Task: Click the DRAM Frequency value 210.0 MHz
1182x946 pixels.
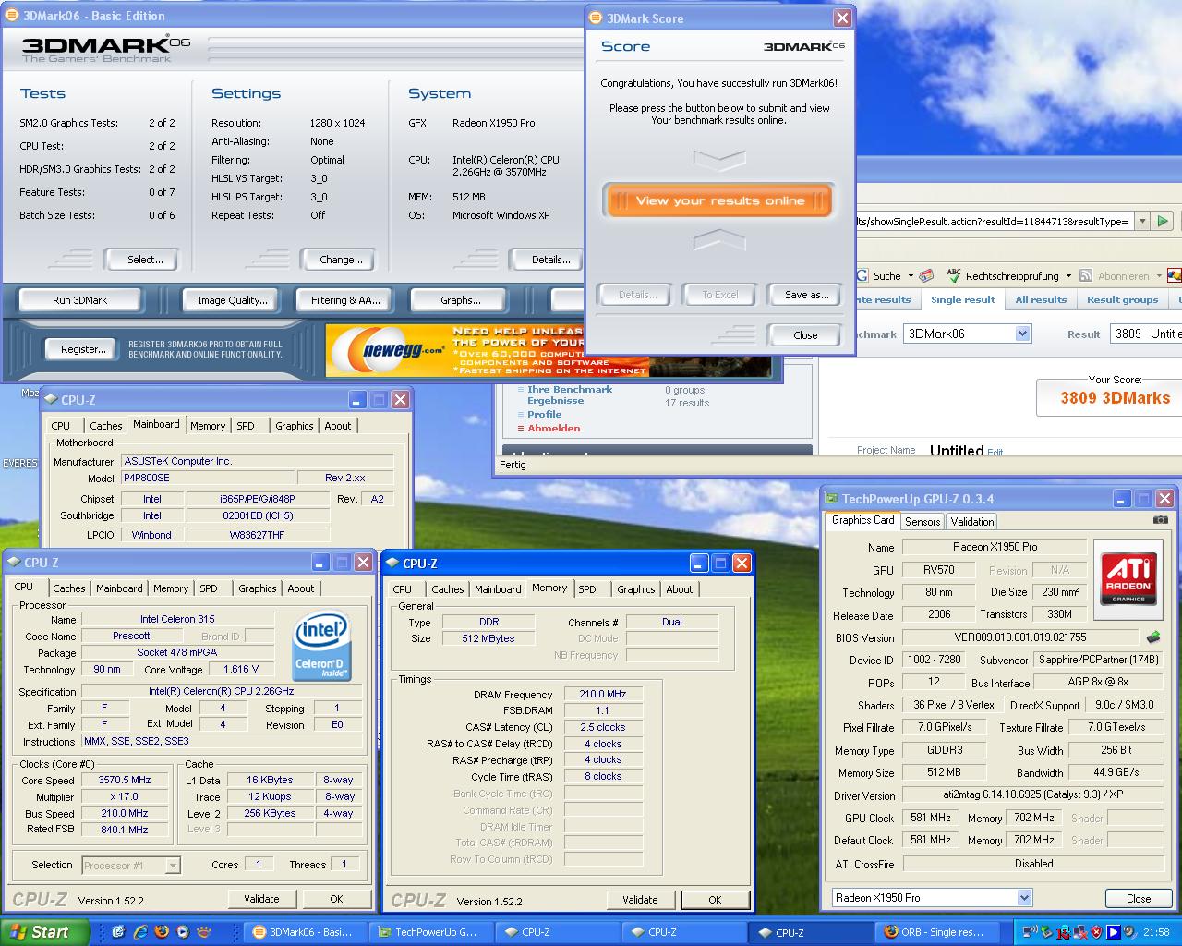Action: point(602,695)
